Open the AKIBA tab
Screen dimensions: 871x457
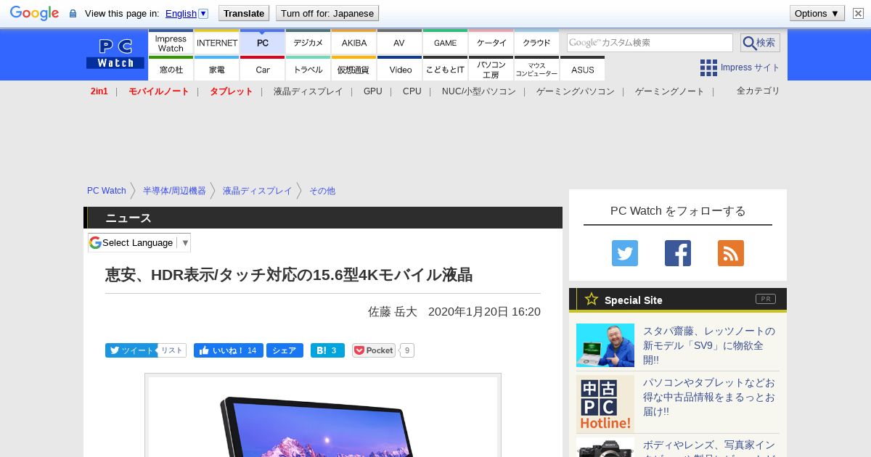click(x=354, y=42)
